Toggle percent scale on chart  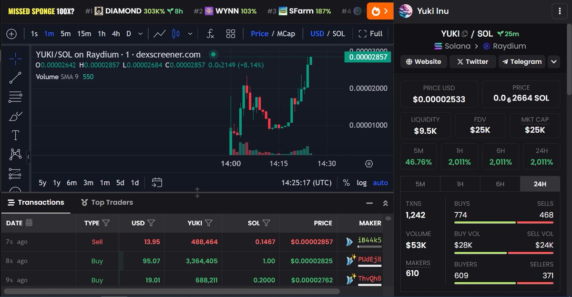click(x=346, y=183)
